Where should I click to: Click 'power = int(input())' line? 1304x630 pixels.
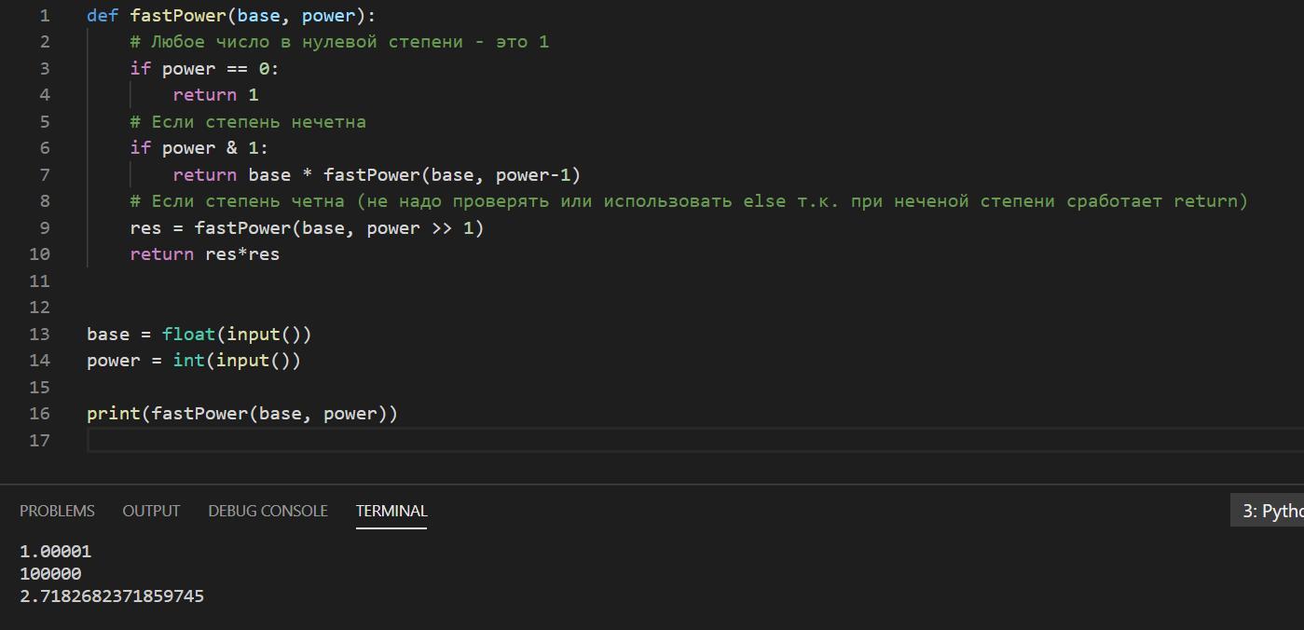194,361
